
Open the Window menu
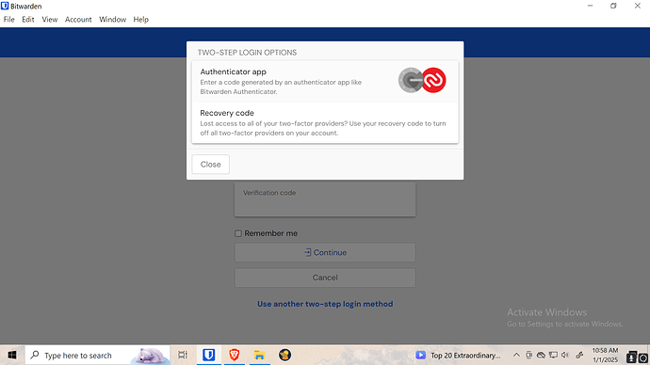(112, 20)
